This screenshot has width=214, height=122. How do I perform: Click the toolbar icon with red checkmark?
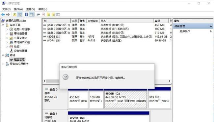[43, 14]
